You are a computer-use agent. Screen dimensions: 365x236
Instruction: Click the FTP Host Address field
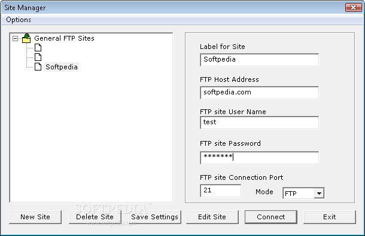point(259,93)
